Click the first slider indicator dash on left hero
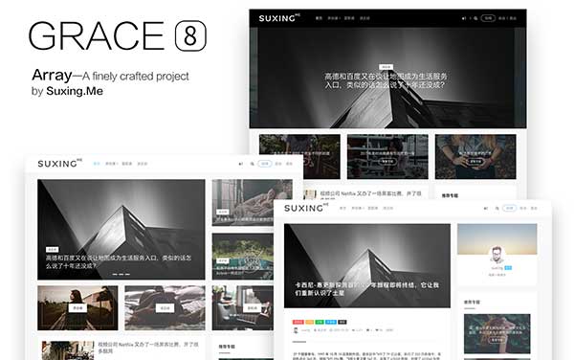574x360 pixels. point(115,274)
